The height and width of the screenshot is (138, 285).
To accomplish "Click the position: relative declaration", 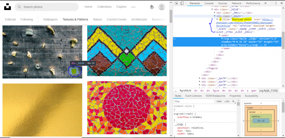I will pyautogui.click(x=190, y=128).
